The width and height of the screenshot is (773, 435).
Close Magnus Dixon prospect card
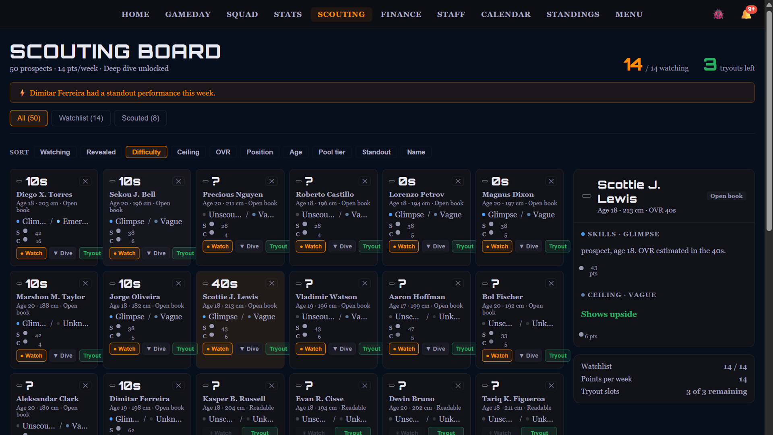(551, 181)
